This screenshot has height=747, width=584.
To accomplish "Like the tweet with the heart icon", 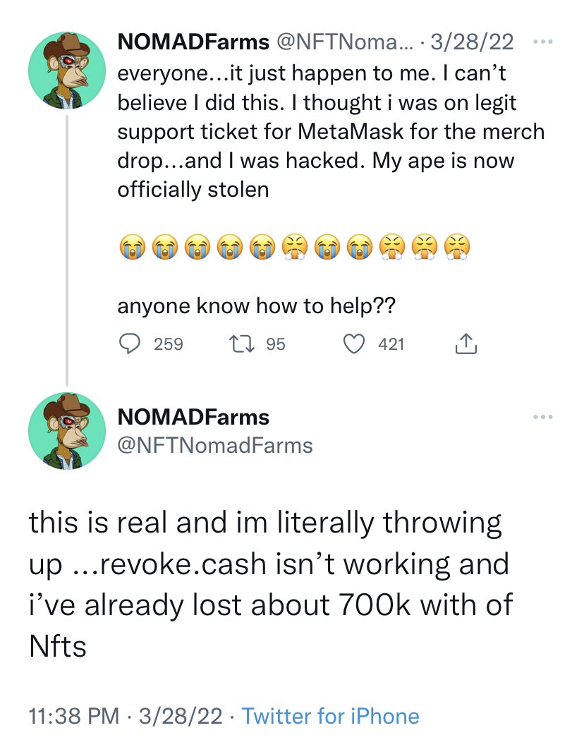I will [x=353, y=344].
